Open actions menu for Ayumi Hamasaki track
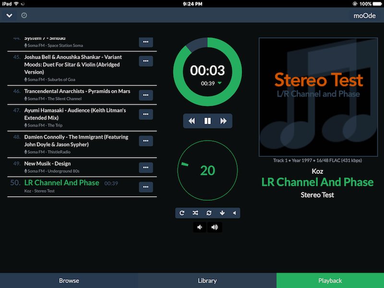 tap(146, 114)
